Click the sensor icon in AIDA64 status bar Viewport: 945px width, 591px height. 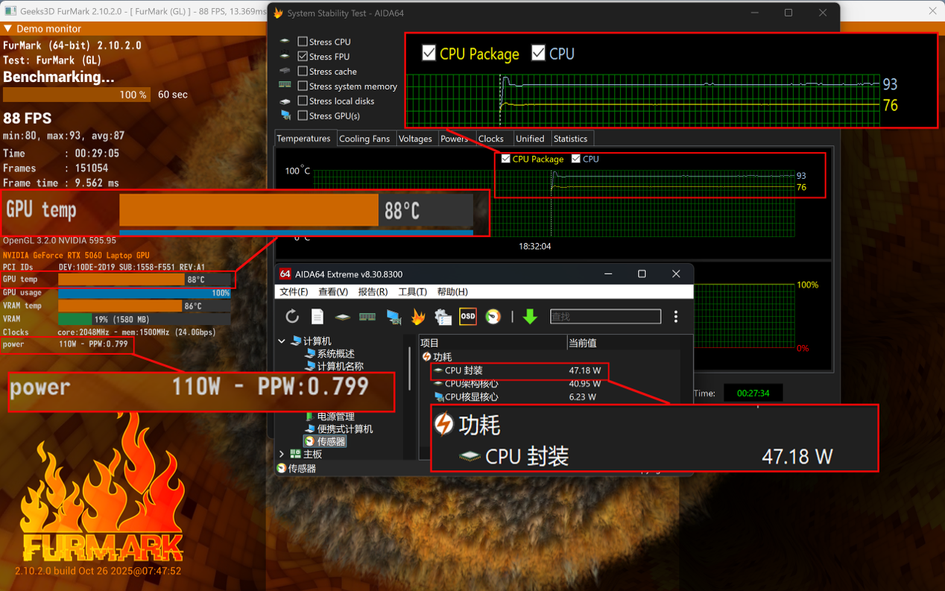pos(282,469)
